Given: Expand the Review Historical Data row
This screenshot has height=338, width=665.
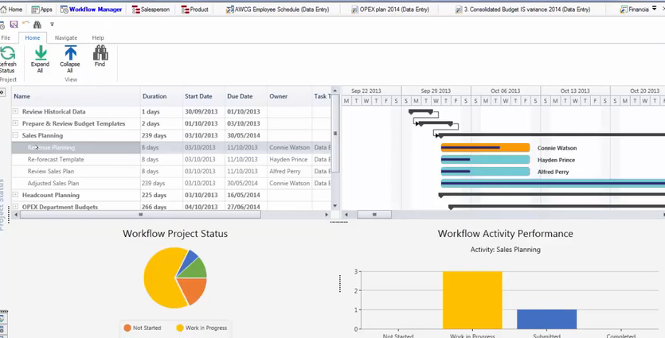Looking at the screenshot, I should click(15, 111).
